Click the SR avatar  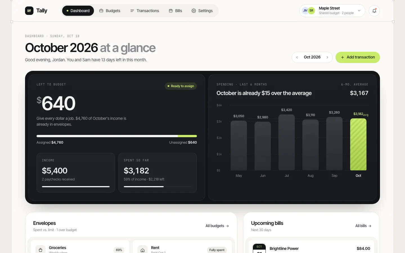[311, 11]
